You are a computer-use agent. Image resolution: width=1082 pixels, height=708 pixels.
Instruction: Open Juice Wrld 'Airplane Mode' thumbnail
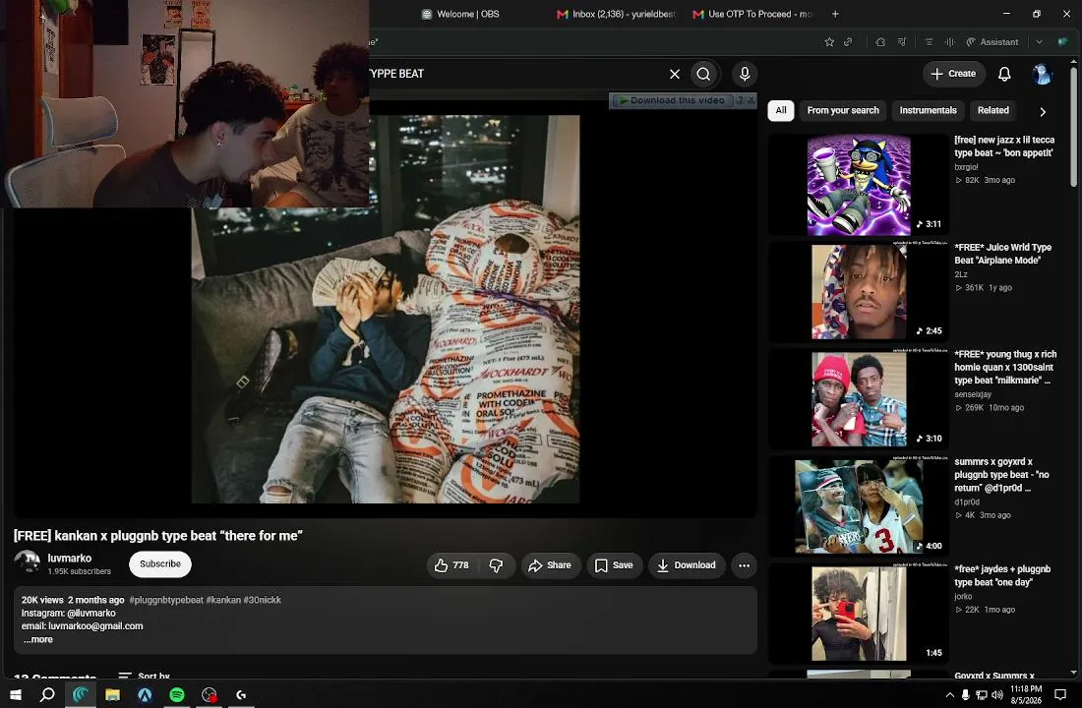tap(859, 291)
